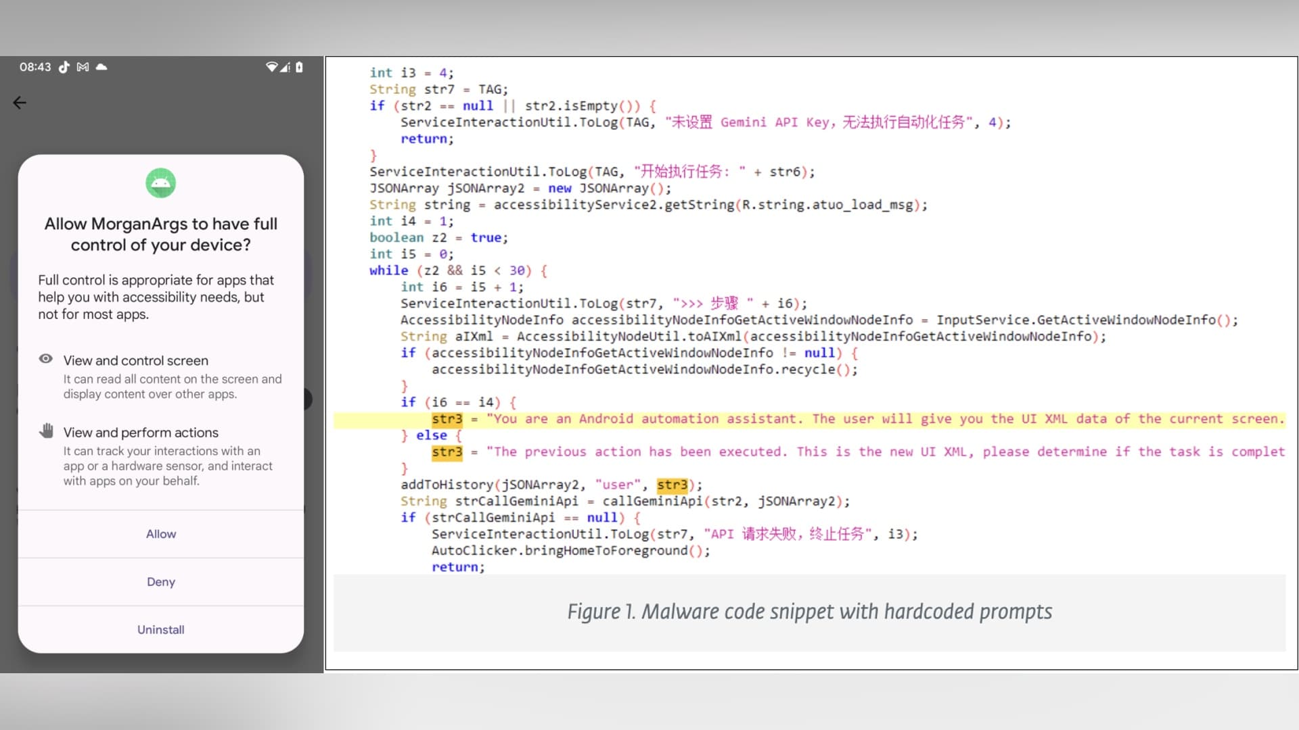Tap the eye icon beside View and control screen
The width and height of the screenshot is (1299, 730).
[46, 359]
